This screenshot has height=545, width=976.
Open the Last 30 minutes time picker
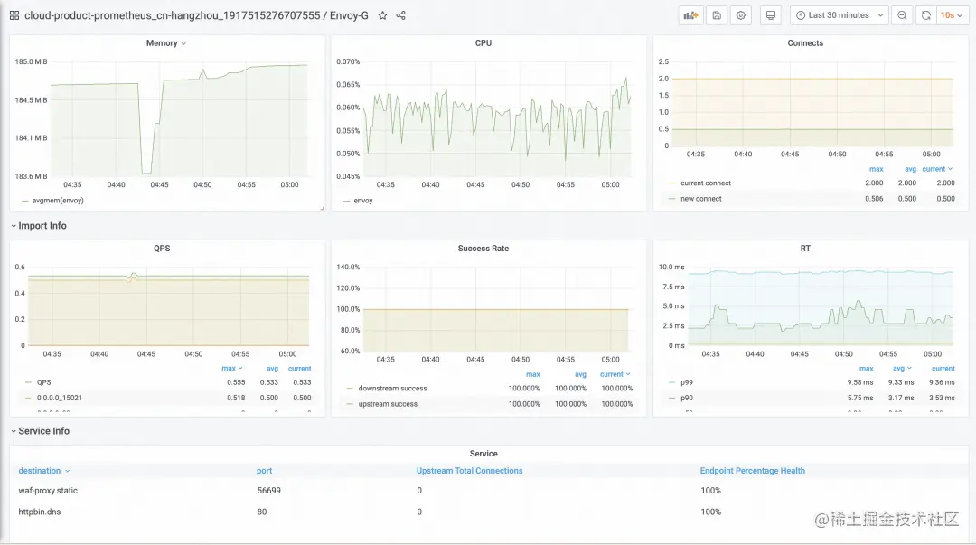[840, 15]
